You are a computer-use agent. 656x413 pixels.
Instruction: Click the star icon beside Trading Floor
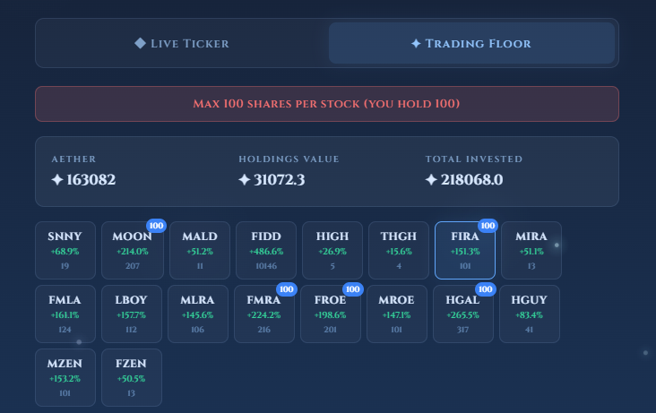click(416, 43)
